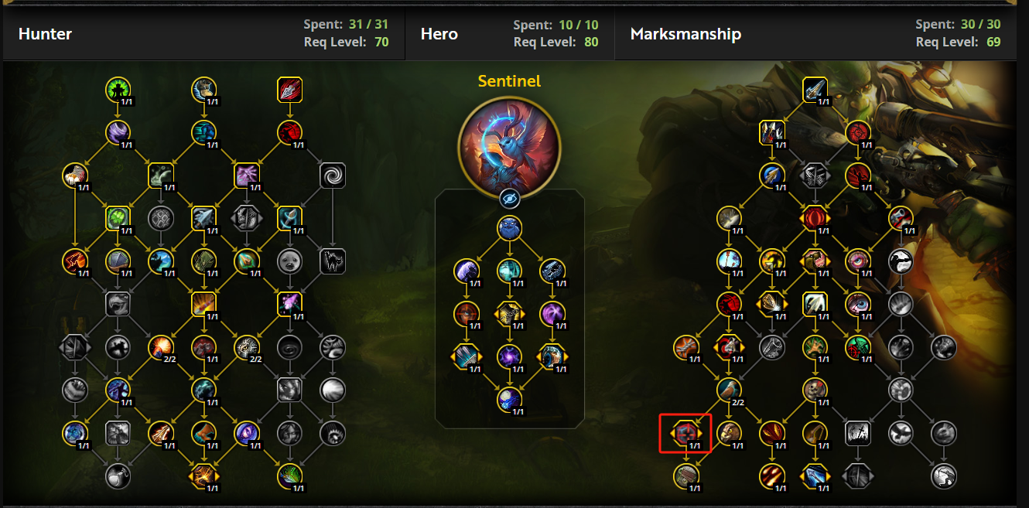Viewport: 1029px width, 508px height.
Task: Click the Sentinel owl portrait image
Action: click(509, 145)
